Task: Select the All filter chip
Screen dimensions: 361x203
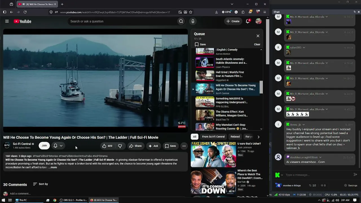Action: click(195, 137)
